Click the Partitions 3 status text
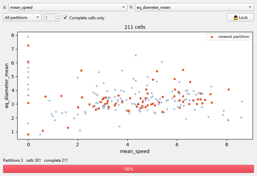 click(13, 160)
